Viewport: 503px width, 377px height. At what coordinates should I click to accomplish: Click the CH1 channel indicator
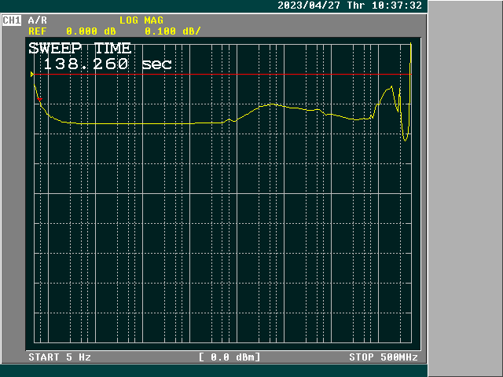click(12, 20)
